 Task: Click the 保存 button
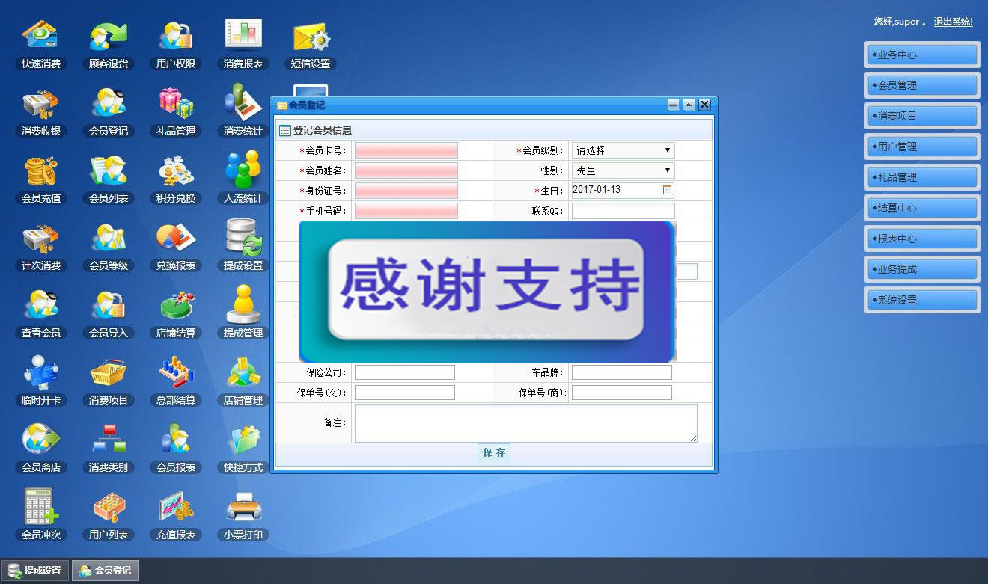494,452
